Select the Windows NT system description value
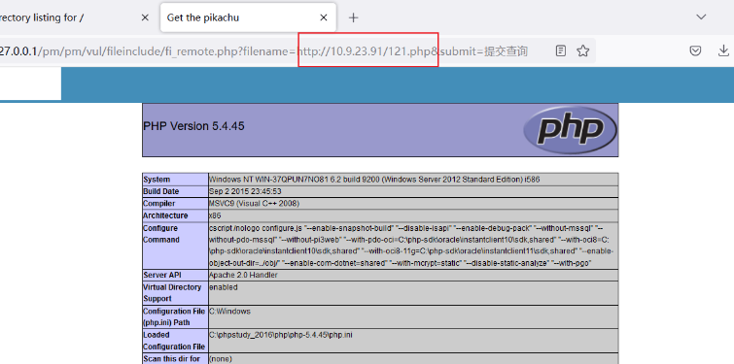734x364 pixels. coord(374,180)
